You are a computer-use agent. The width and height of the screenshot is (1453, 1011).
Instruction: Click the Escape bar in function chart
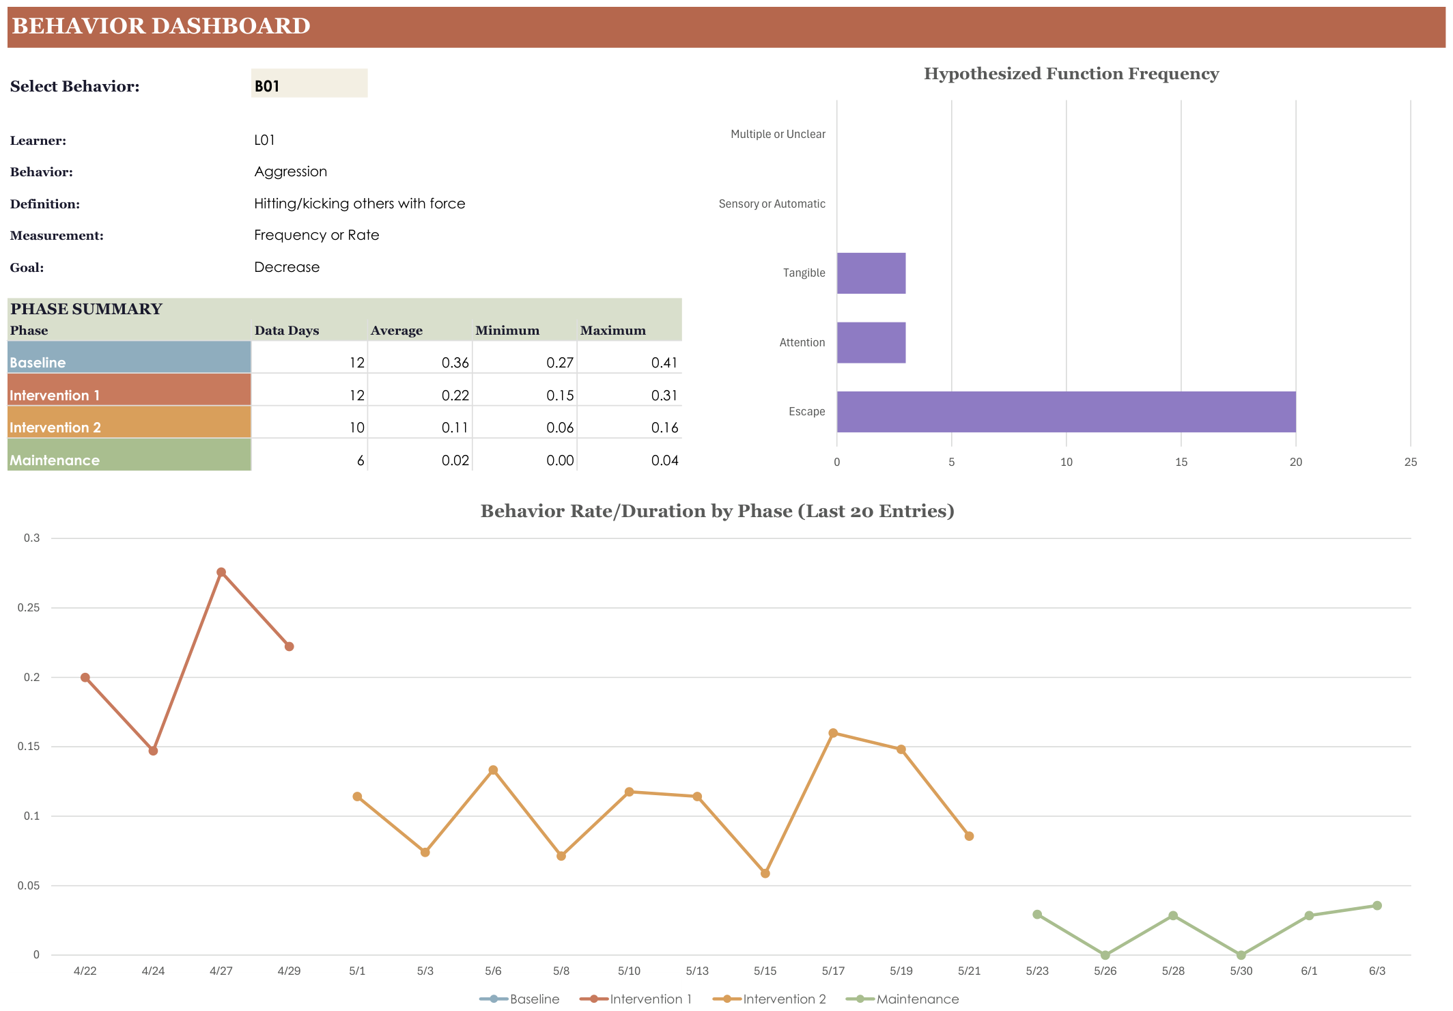coord(1066,412)
